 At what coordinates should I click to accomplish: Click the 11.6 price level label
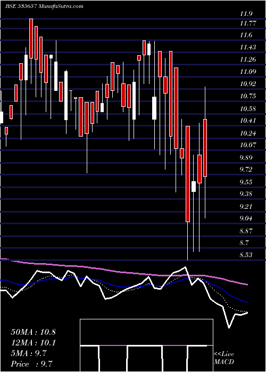(x=246, y=35)
